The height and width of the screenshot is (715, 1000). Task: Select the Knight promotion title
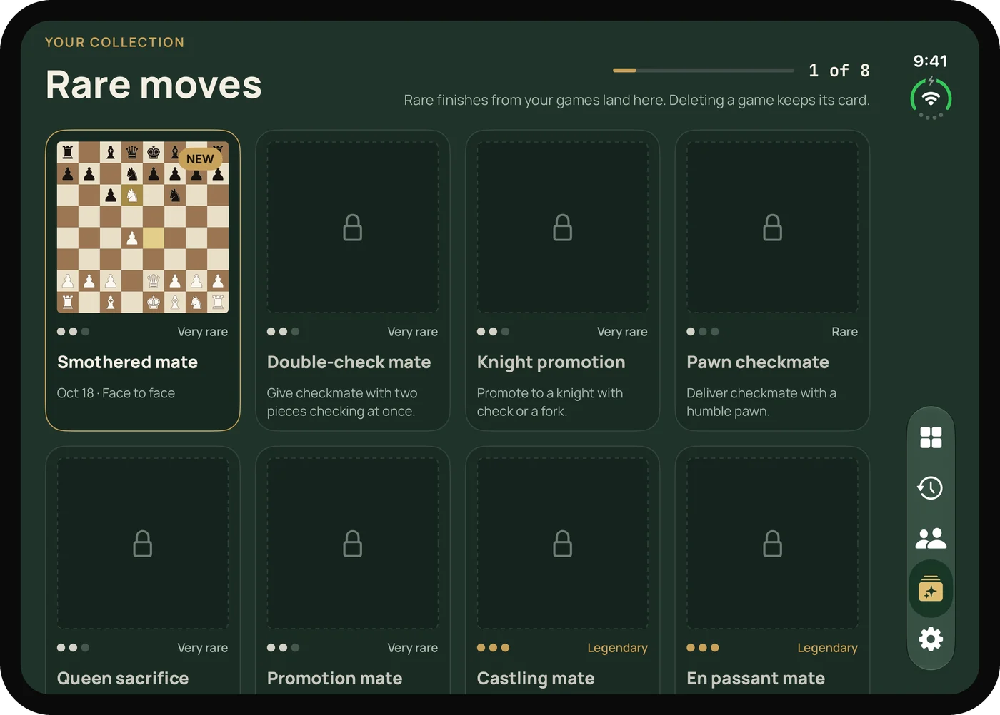(551, 362)
